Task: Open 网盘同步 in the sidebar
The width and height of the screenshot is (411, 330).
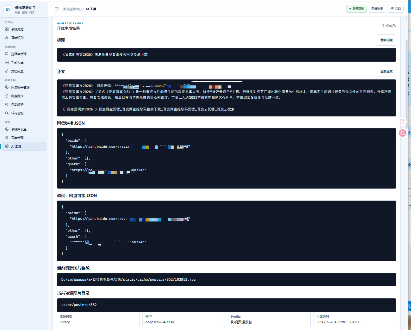Action: 24,96
